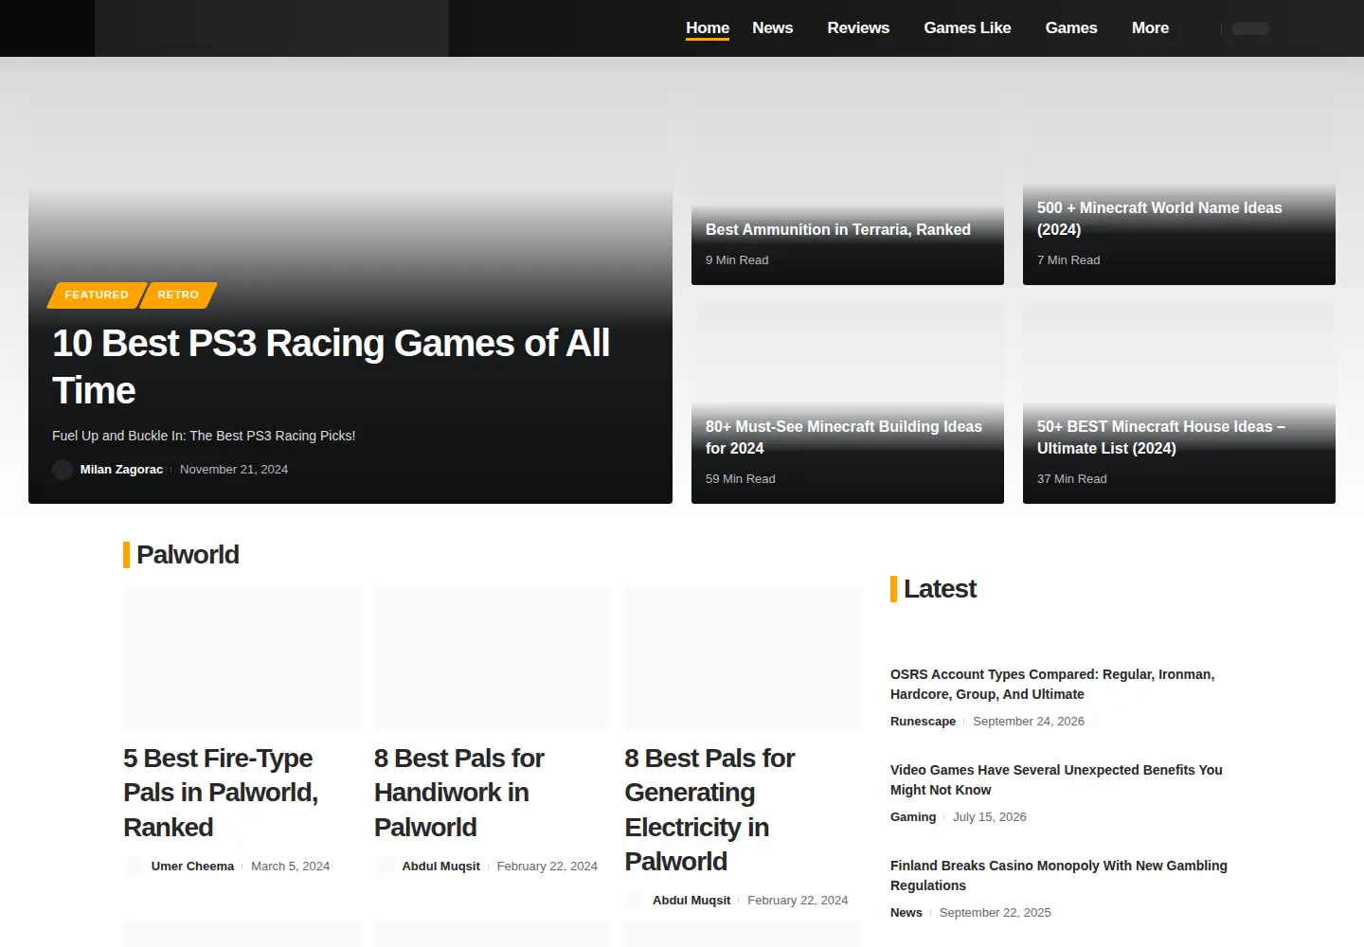Go to News in the top navigation
The width and height of the screenshot is (1364, 947).
773,28
